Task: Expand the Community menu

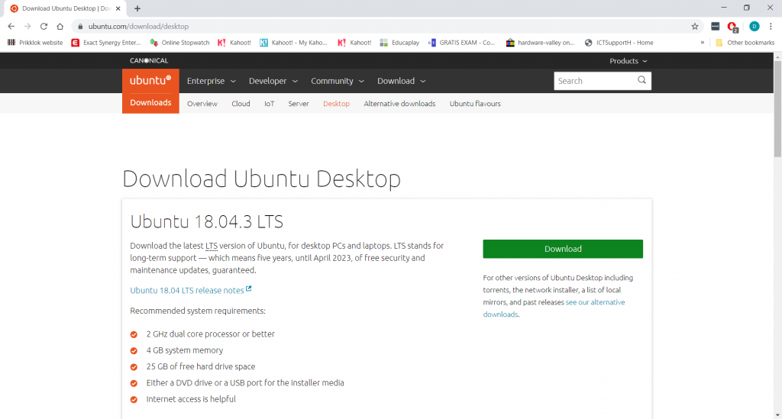Action: point(338,81)
